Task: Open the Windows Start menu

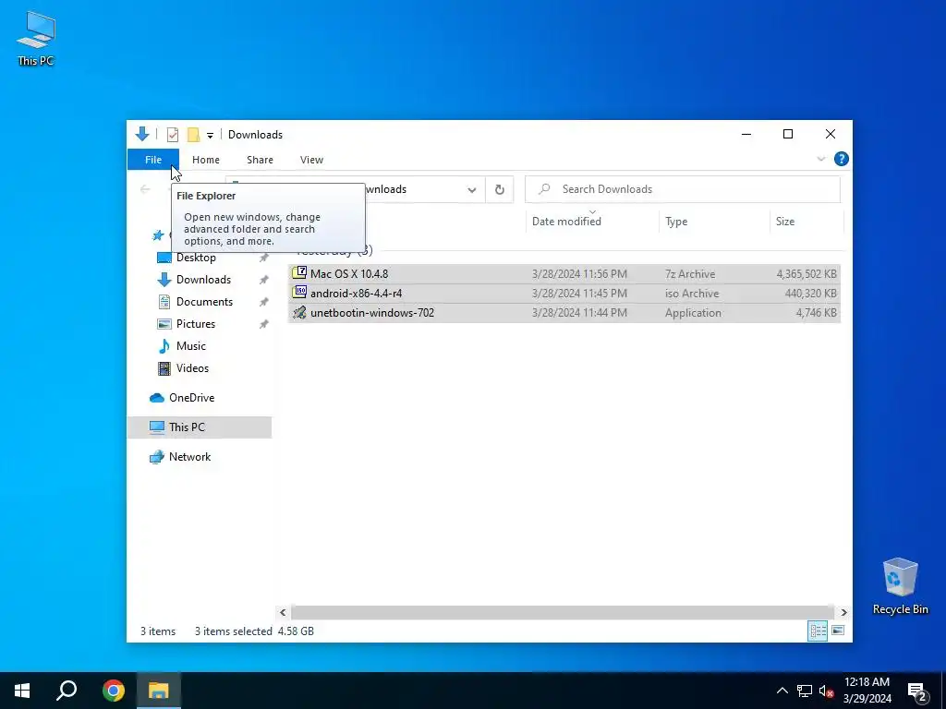Action: (x=22, y=691)
